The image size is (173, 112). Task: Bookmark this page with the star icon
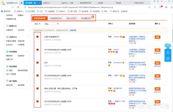pos(25,7)
